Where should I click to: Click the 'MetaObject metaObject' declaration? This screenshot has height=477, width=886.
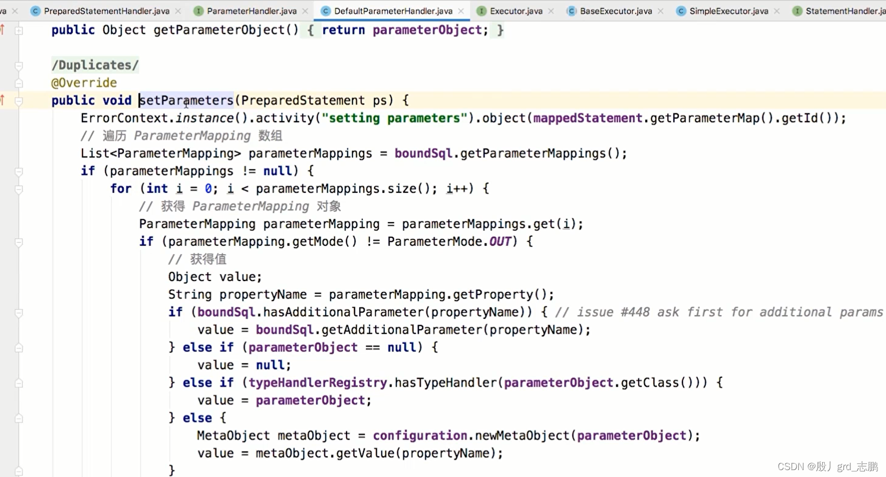coord(274,436)
